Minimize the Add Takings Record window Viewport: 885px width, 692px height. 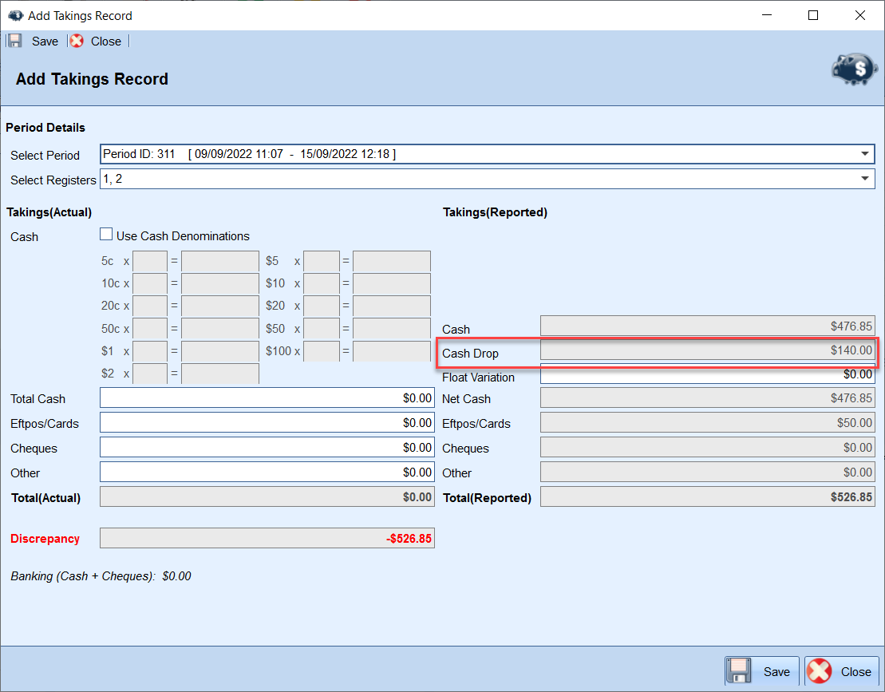767,15
